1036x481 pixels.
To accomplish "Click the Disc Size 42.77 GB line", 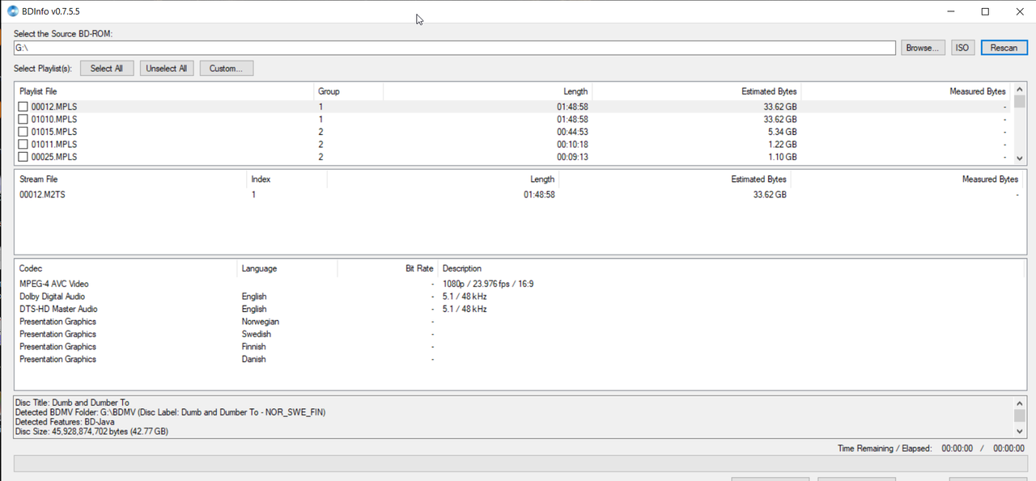I will pyautogui.click(x=91, y=432).
